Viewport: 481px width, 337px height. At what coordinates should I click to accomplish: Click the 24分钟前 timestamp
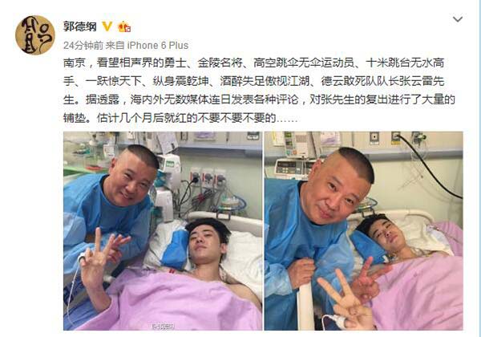[x=83, y=46]
